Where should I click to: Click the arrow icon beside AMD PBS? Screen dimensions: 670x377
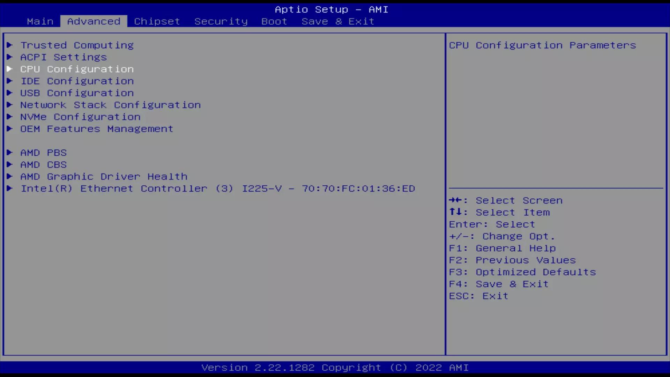9,153
